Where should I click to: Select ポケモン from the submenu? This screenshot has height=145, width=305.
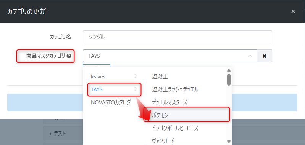tap(160, 115)
